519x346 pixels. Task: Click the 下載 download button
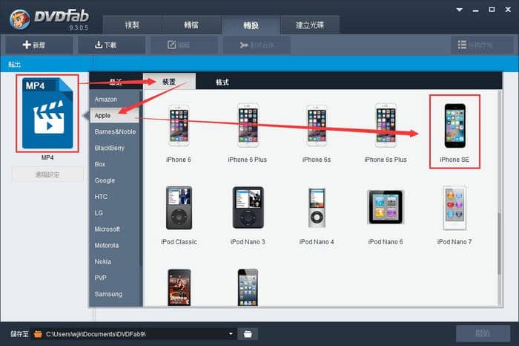point(111,45)
